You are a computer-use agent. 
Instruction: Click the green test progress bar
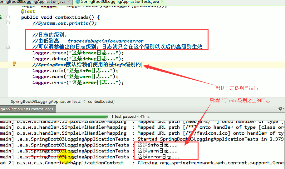[x=54, y=117]
